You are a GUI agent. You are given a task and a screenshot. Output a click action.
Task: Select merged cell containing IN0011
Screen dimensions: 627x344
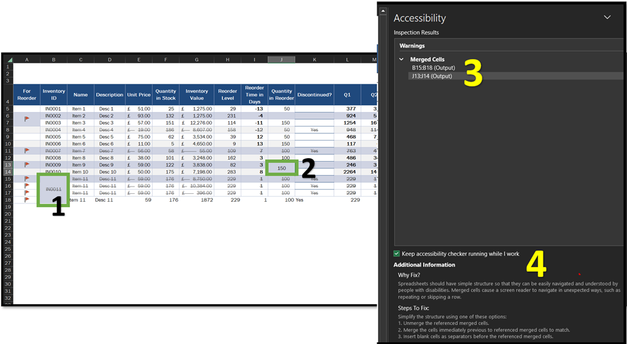tap(53, 190)
